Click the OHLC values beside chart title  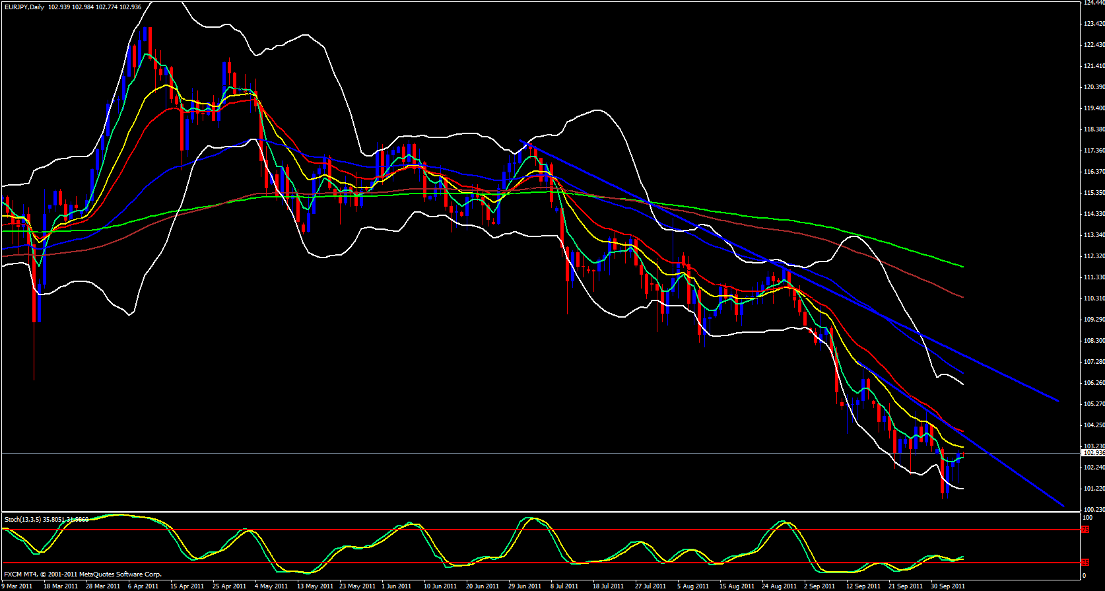tap(94, 7)
